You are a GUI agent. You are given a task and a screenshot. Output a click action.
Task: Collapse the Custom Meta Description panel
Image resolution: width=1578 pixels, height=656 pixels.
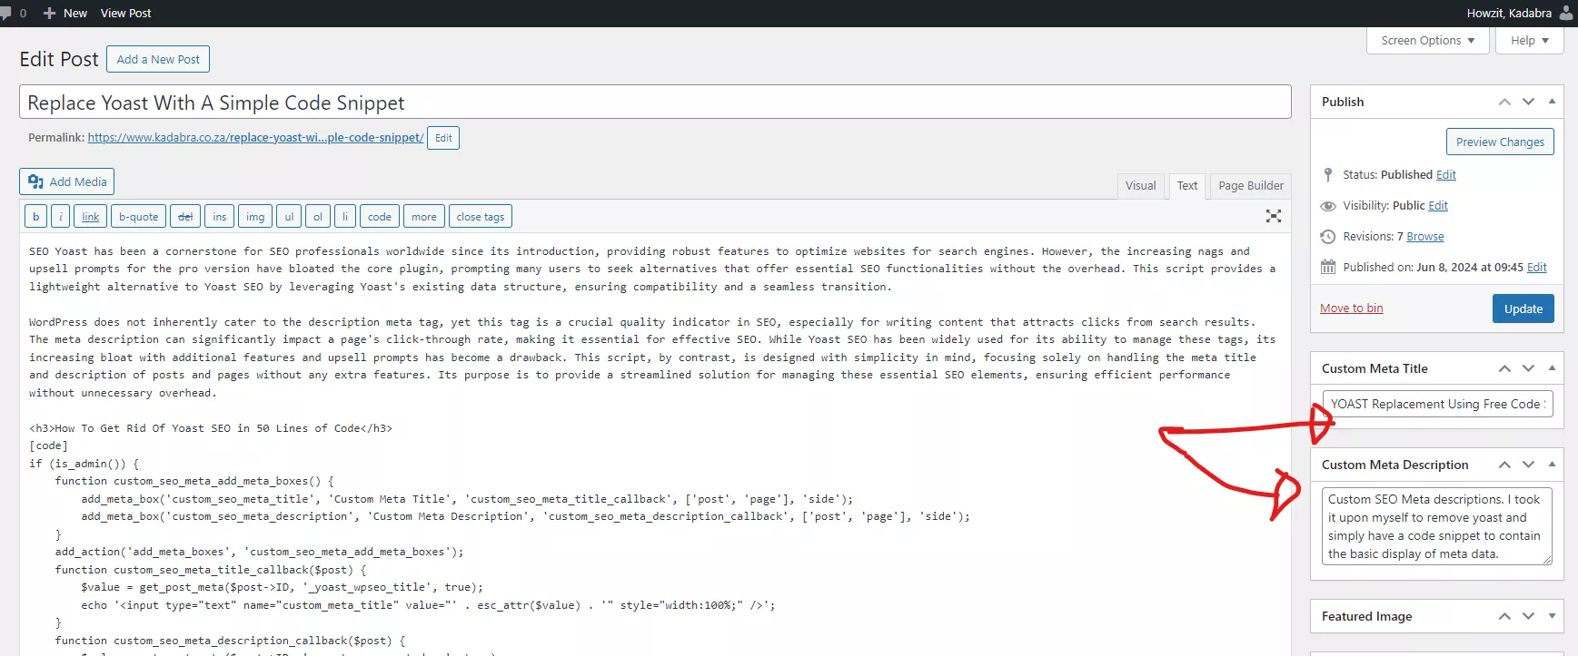click(x=1552, y=465)
